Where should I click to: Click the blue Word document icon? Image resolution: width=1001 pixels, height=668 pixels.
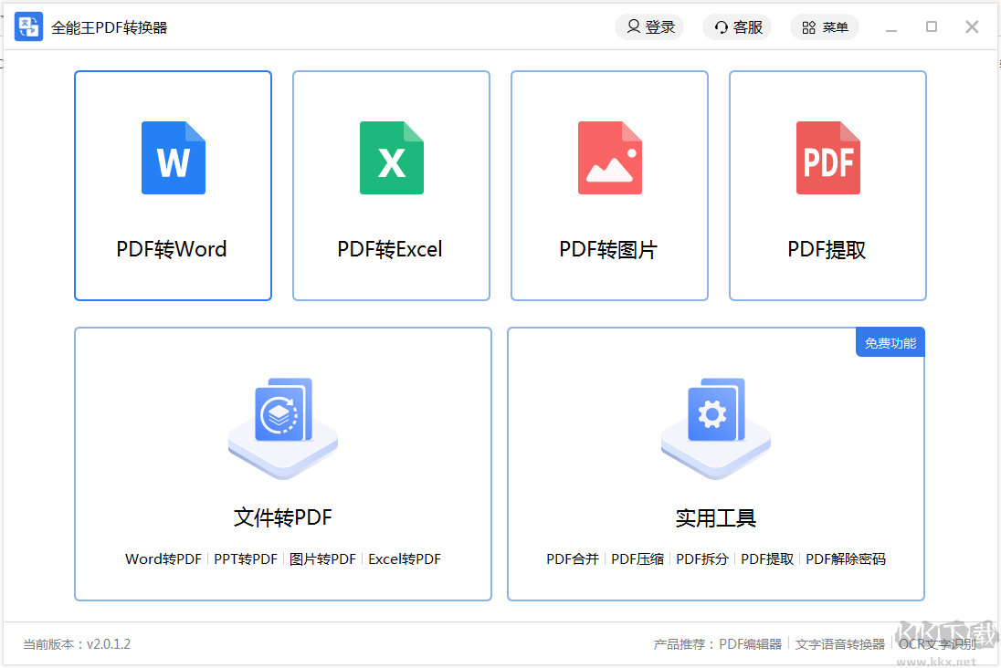coord(173,158)
